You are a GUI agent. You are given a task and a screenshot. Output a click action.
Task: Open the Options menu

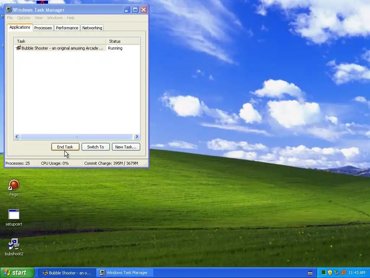coord(24,18)
